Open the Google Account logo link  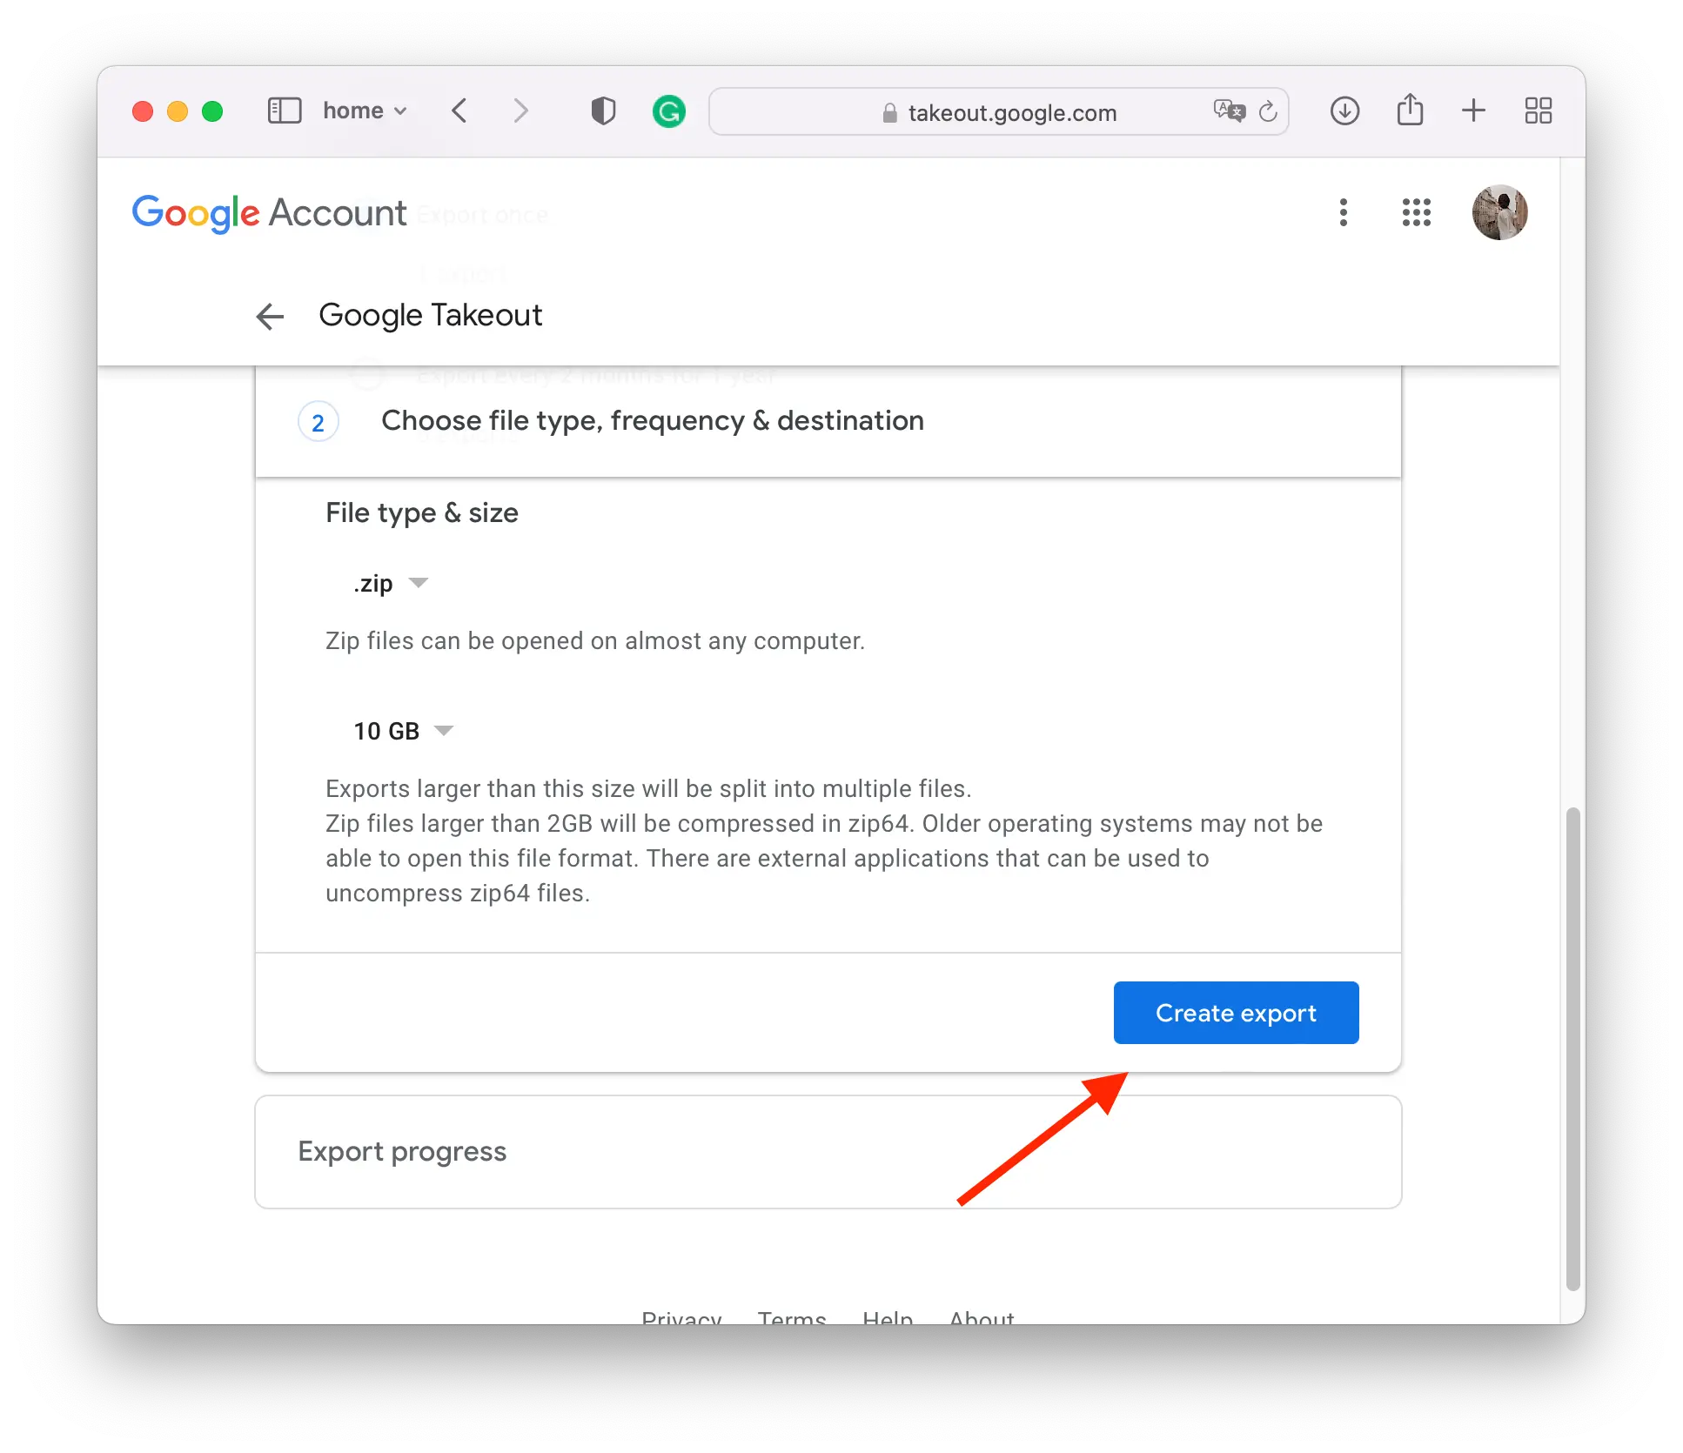(269, 212)
